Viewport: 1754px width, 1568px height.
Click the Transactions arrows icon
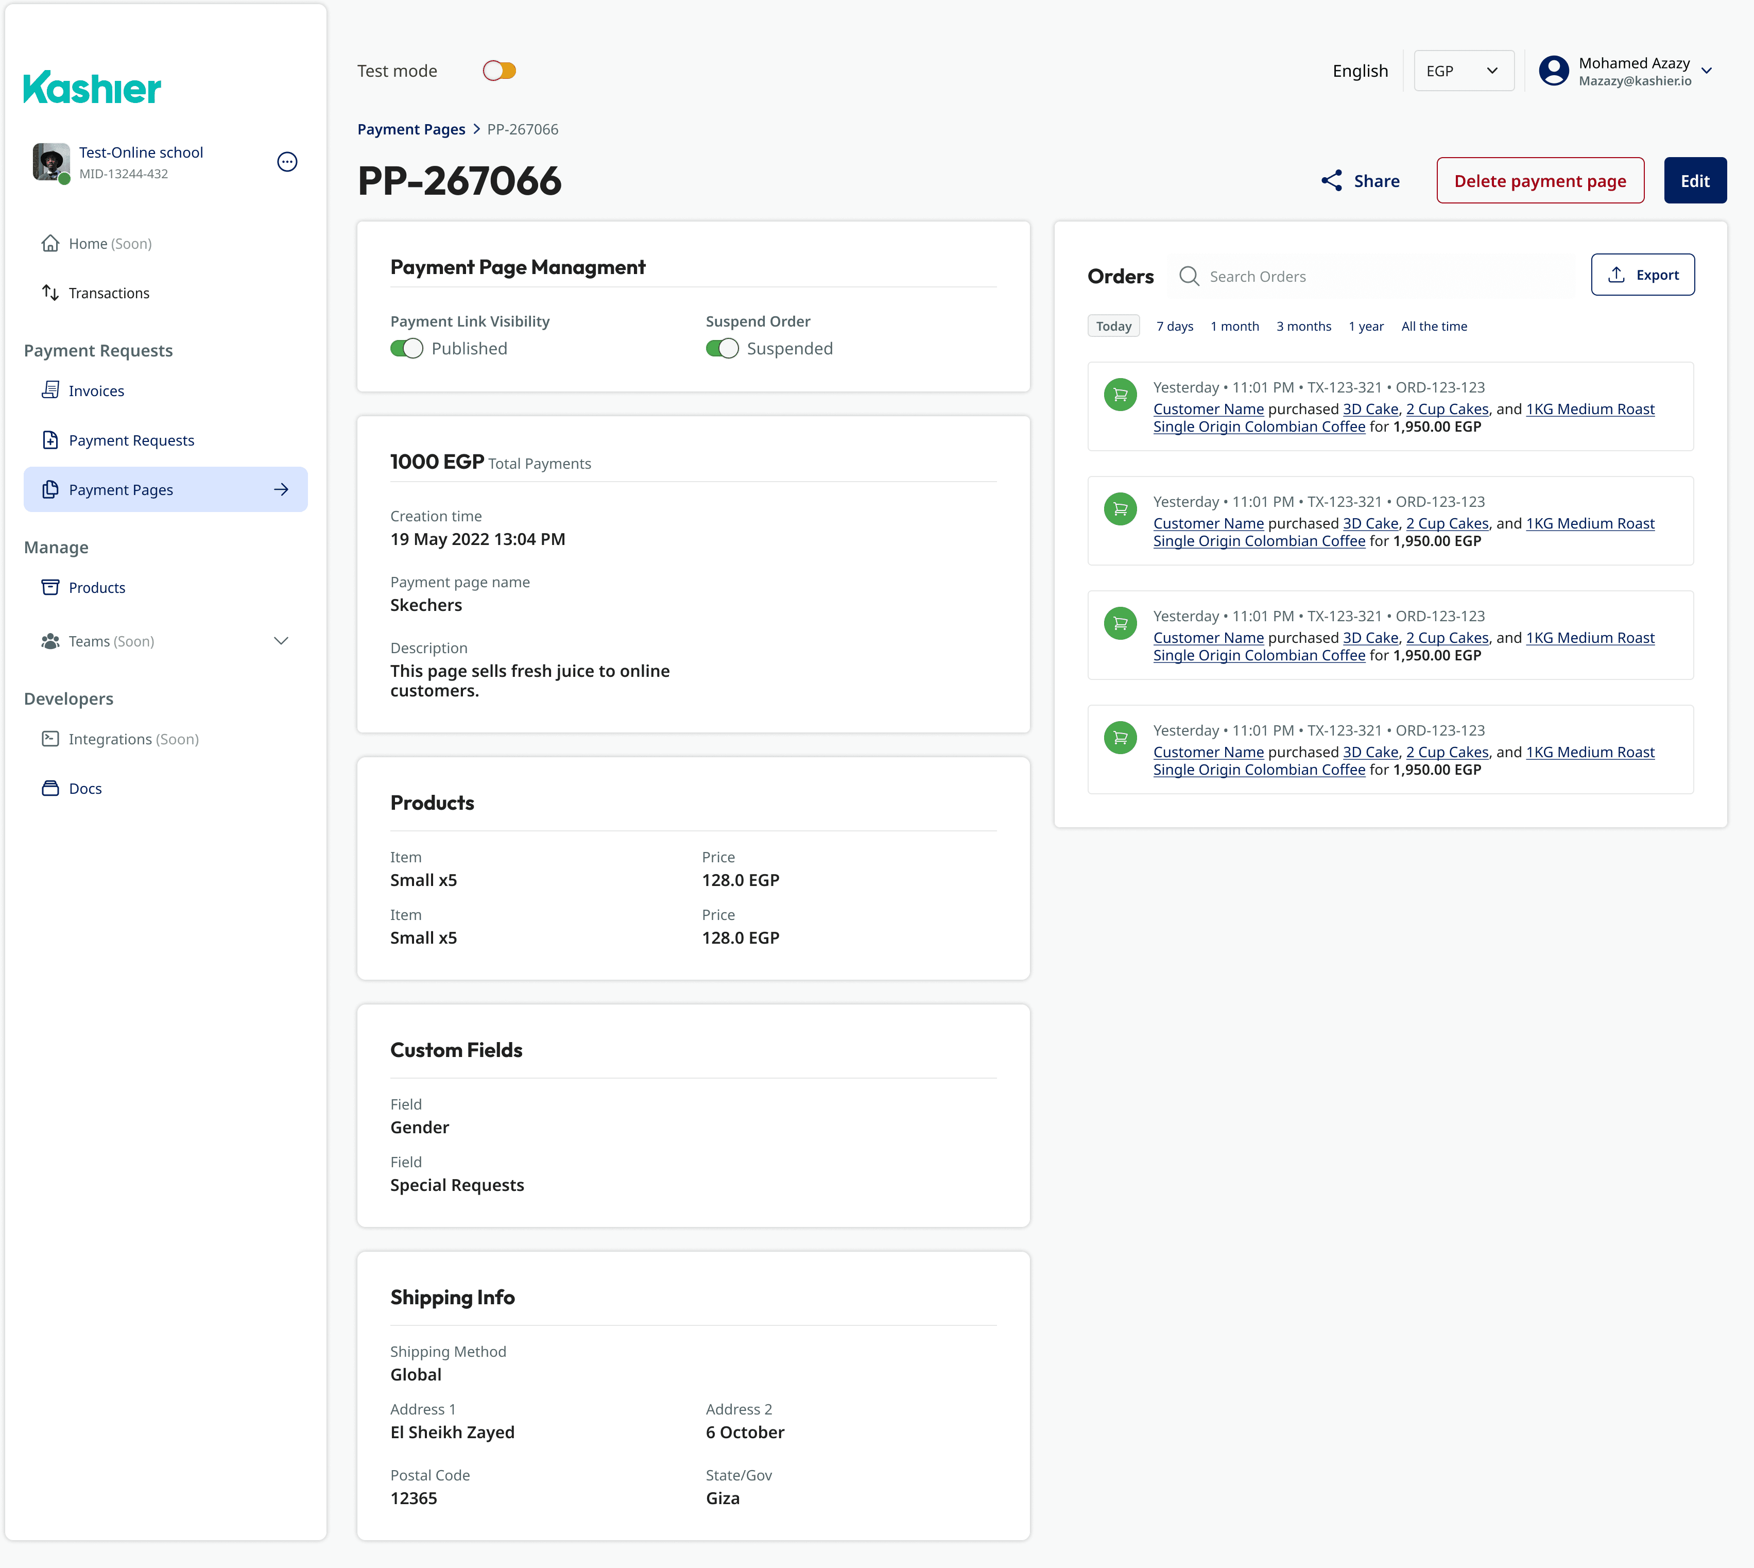[x=51, y=293]
